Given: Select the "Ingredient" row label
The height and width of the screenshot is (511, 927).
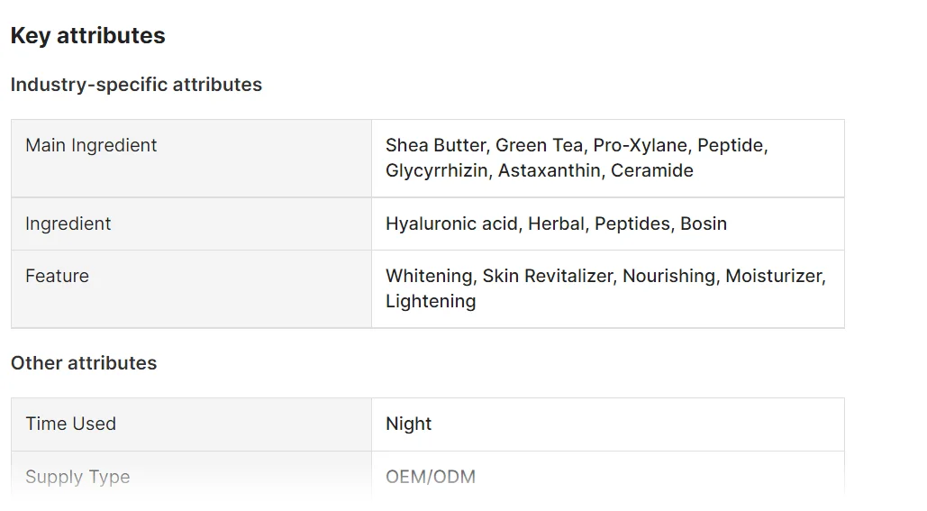Looking at the screenshot, I should tap(68, 224).
